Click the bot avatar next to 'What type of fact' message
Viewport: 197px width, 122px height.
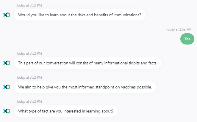point(7,111)
